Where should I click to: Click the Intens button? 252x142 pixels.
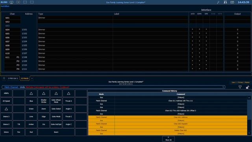click(6, 132)
